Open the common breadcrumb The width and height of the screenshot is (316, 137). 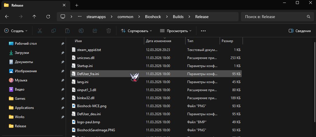coord(125,17)
